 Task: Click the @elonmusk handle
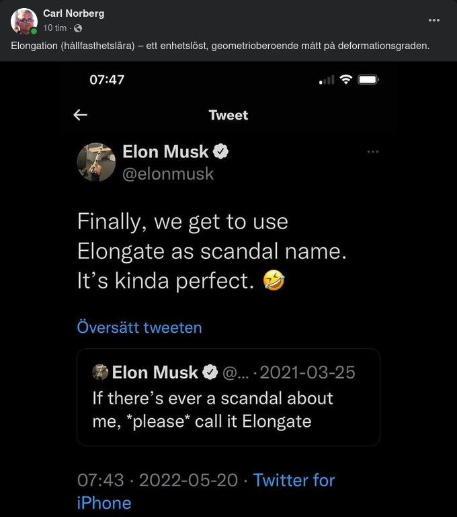tap(168, 173)
